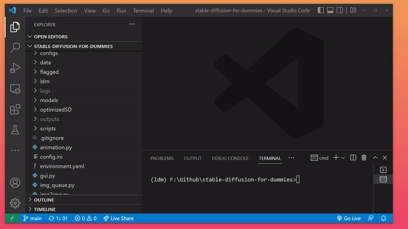Select the second cmd terminal in the list
The image size is (408, 229).
tap(383, 180)
